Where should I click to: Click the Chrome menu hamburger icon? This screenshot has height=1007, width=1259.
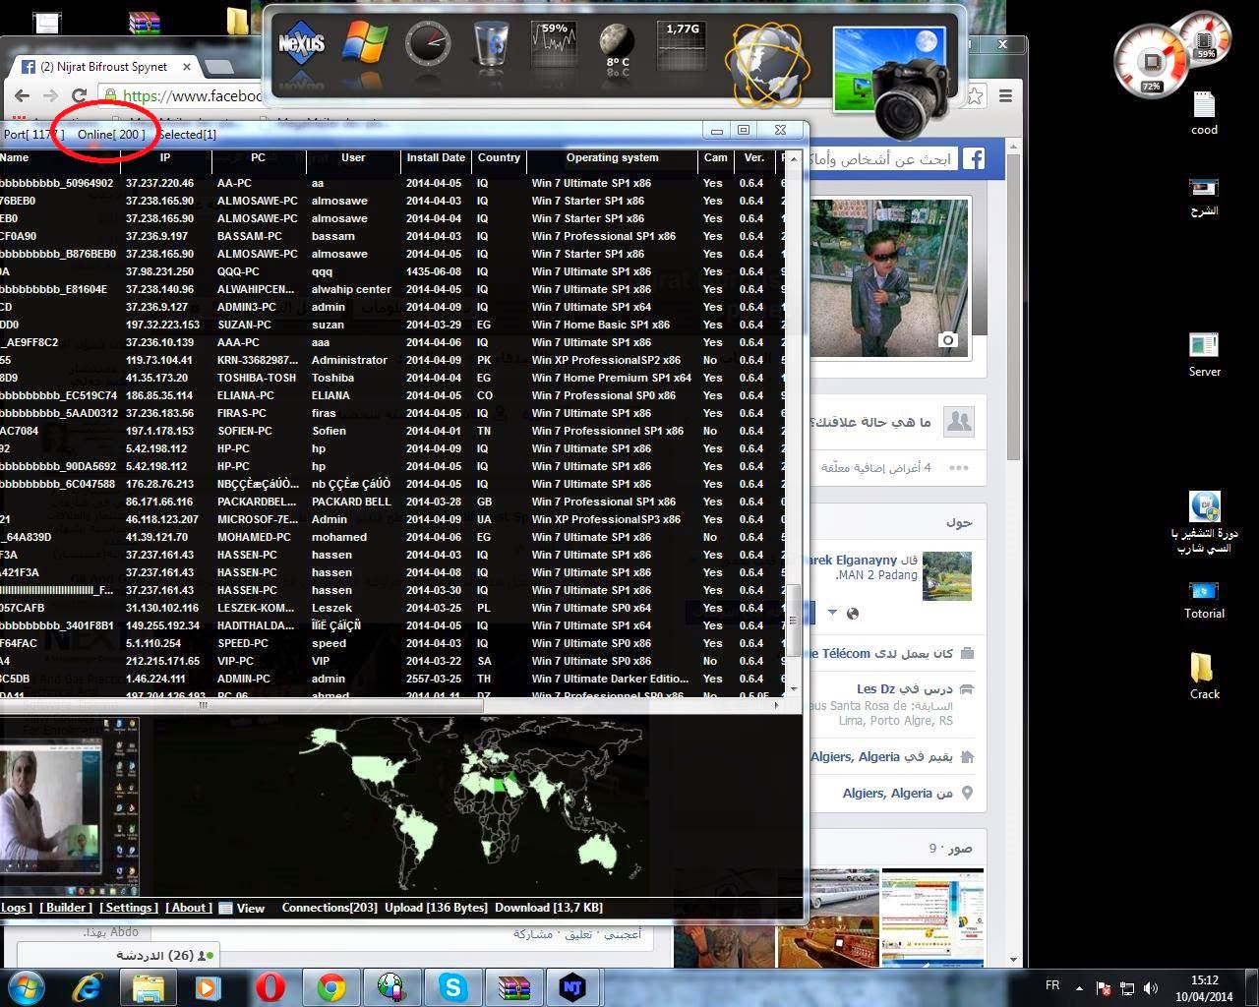tap(1005, 95)
